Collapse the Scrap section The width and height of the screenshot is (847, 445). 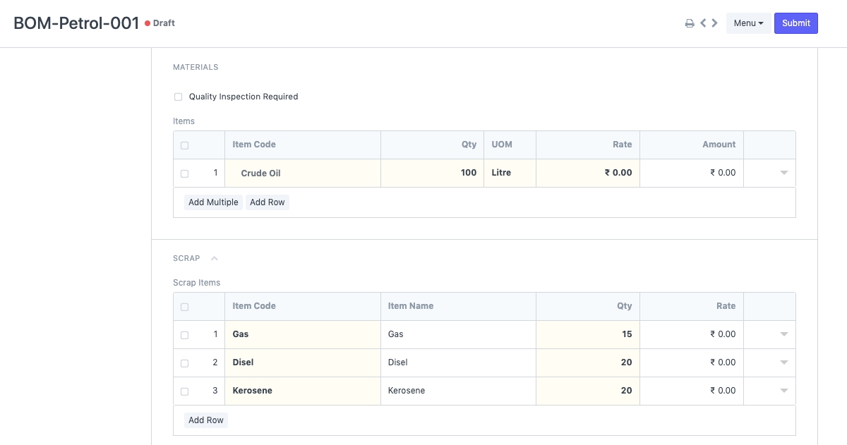click(215, 258)
